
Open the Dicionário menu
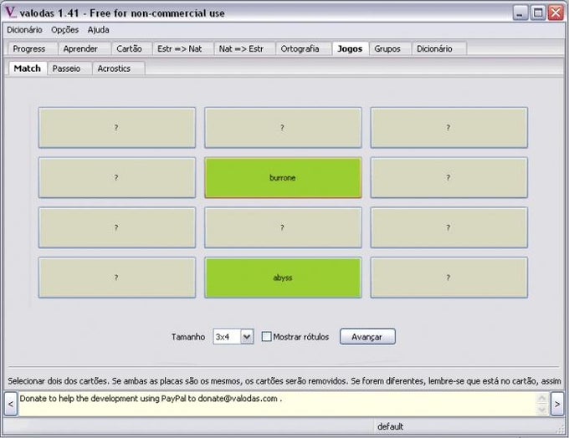pos(24,30)
